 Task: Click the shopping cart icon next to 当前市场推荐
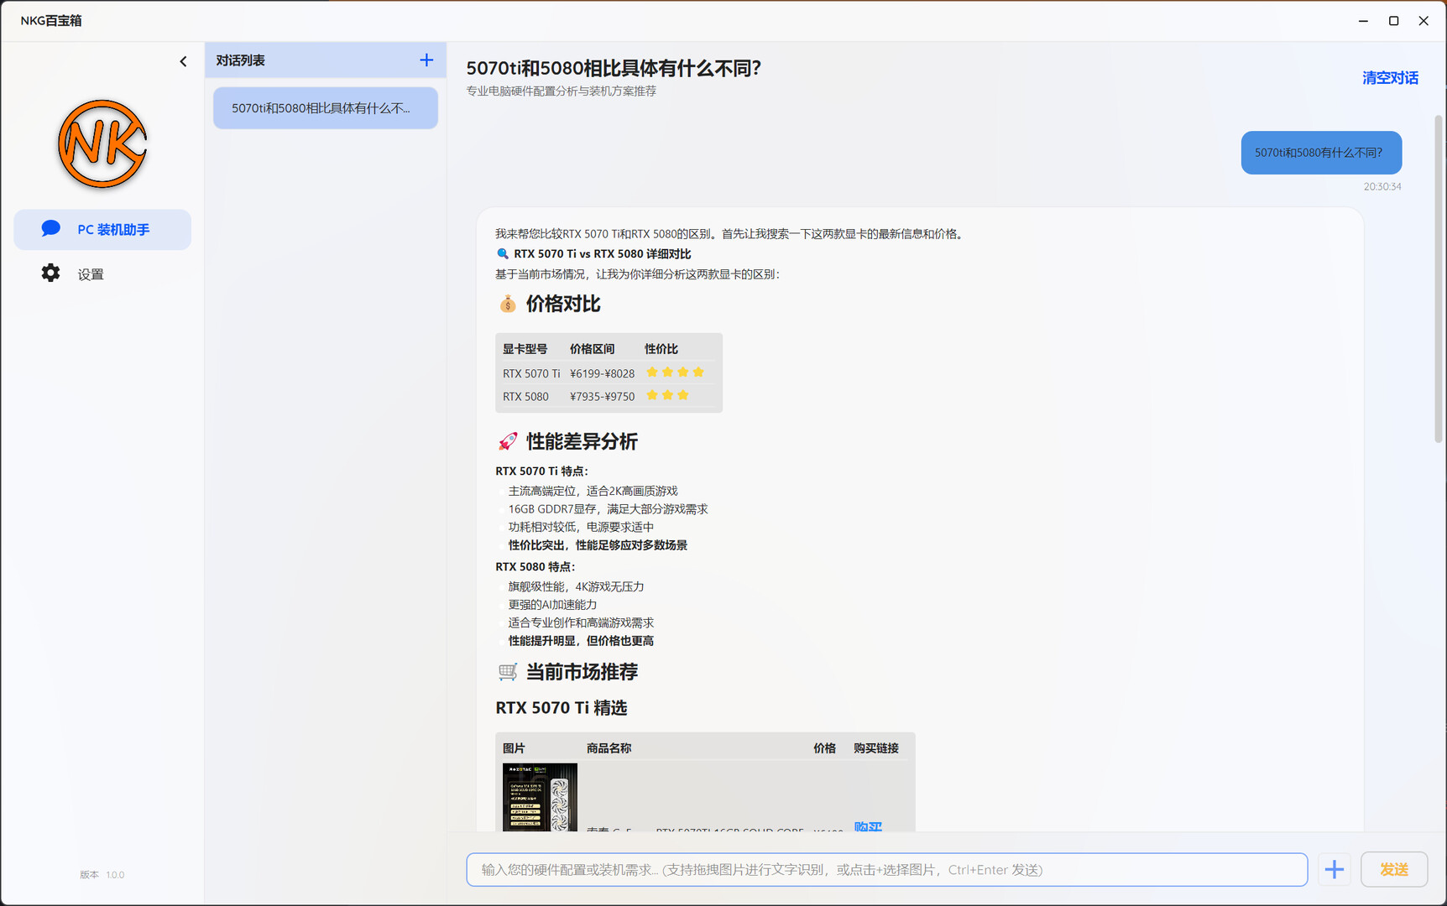507,672
